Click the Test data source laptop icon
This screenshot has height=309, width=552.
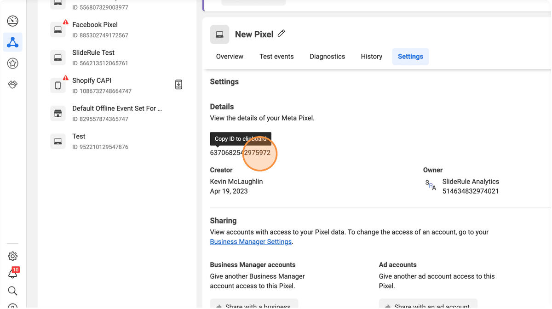coord(58,142)
